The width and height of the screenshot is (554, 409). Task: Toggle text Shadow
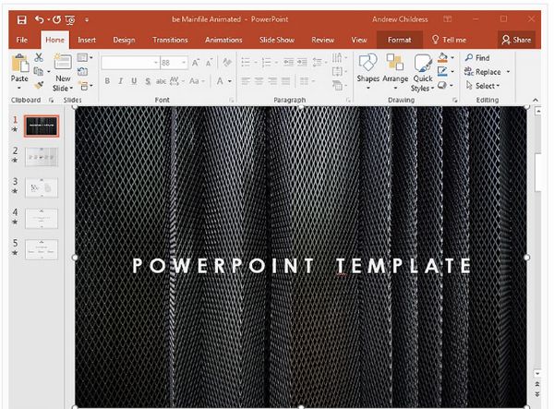pos(148,81)
